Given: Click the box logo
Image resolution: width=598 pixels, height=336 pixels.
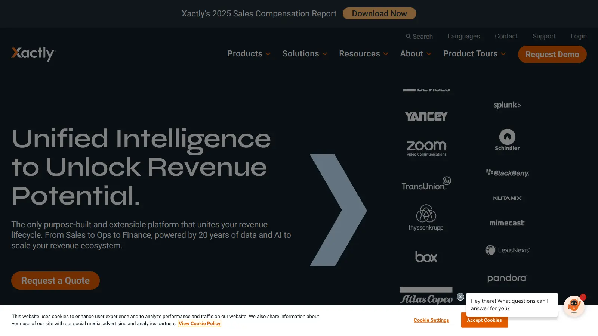Looking at the screenshot, I should pos(426,257).
